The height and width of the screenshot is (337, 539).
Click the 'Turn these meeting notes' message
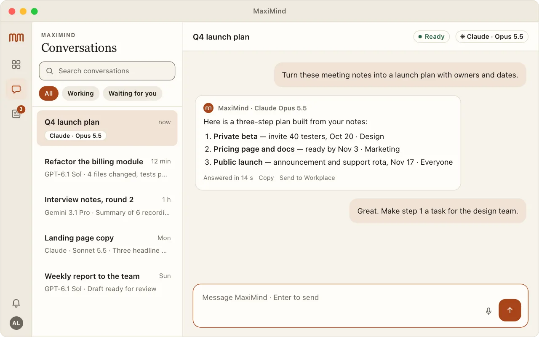(400, 75)
